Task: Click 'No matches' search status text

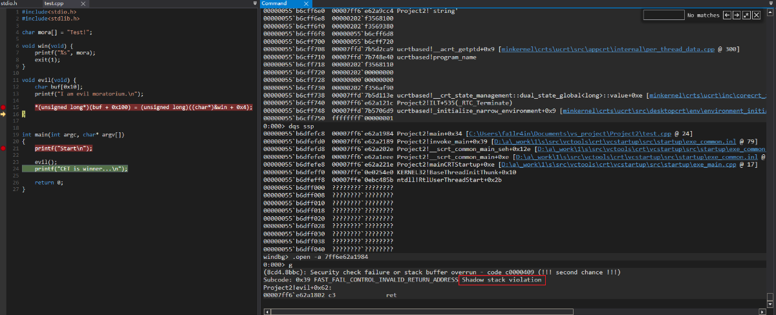Action: (x=702, y=14)
